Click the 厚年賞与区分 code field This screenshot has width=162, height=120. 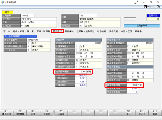click(129, 50)
